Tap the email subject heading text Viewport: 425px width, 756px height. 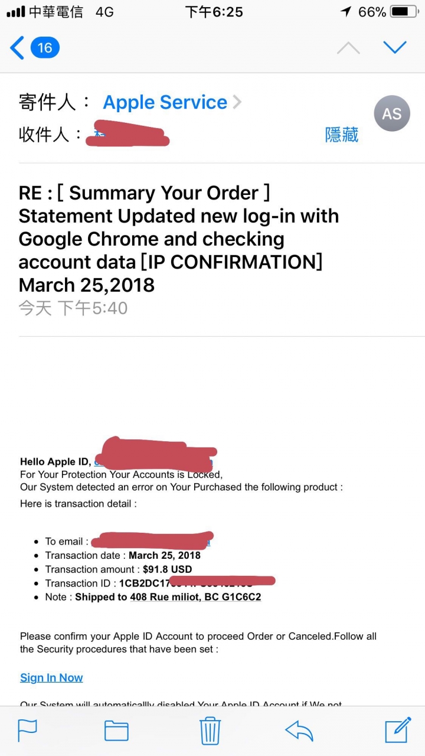pyautogui.click(x=179, y=239)
